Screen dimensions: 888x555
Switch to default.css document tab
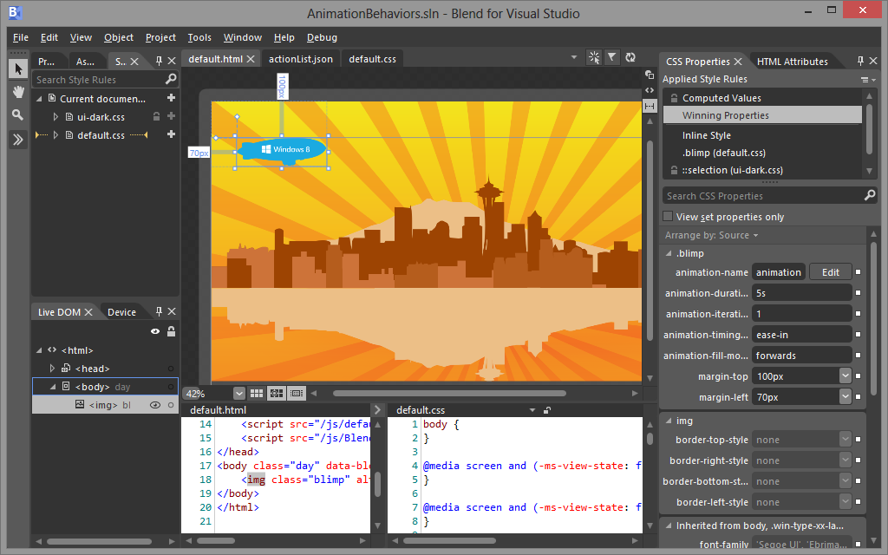[x=373, y=59]
